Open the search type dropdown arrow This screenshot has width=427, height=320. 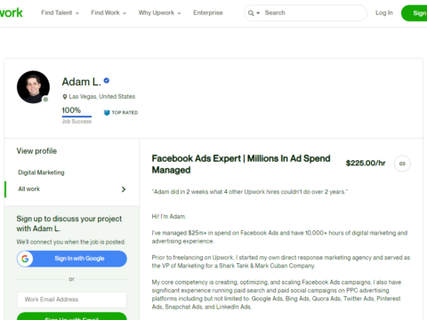(x=258, y=13)
